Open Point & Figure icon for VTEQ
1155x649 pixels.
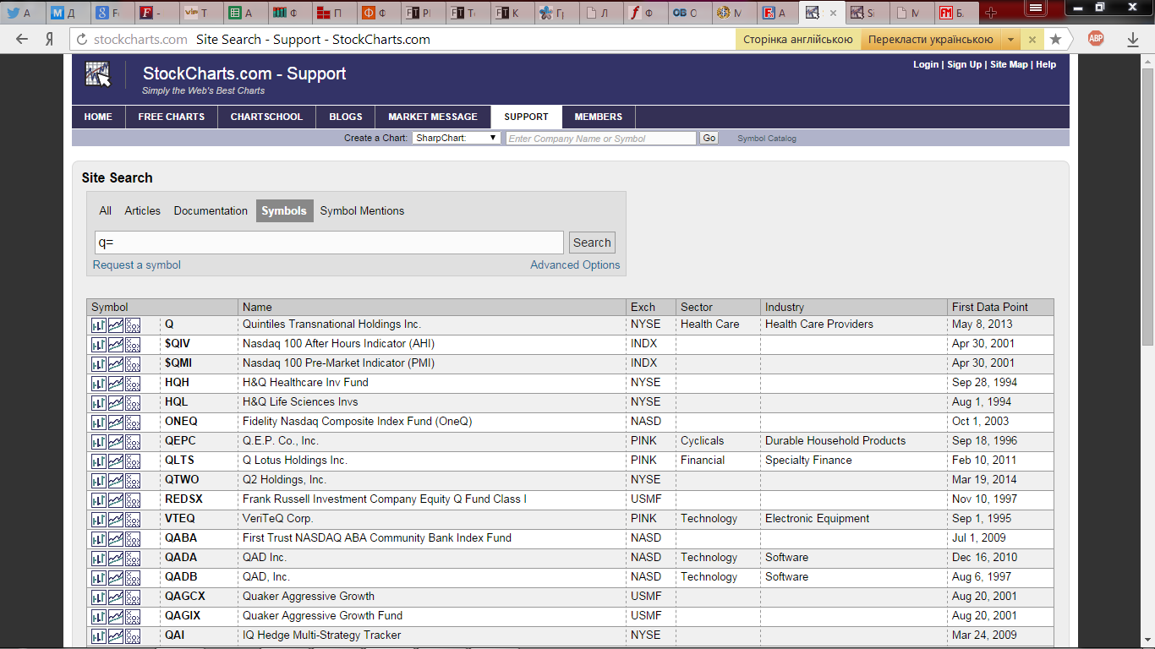(133, 519)
